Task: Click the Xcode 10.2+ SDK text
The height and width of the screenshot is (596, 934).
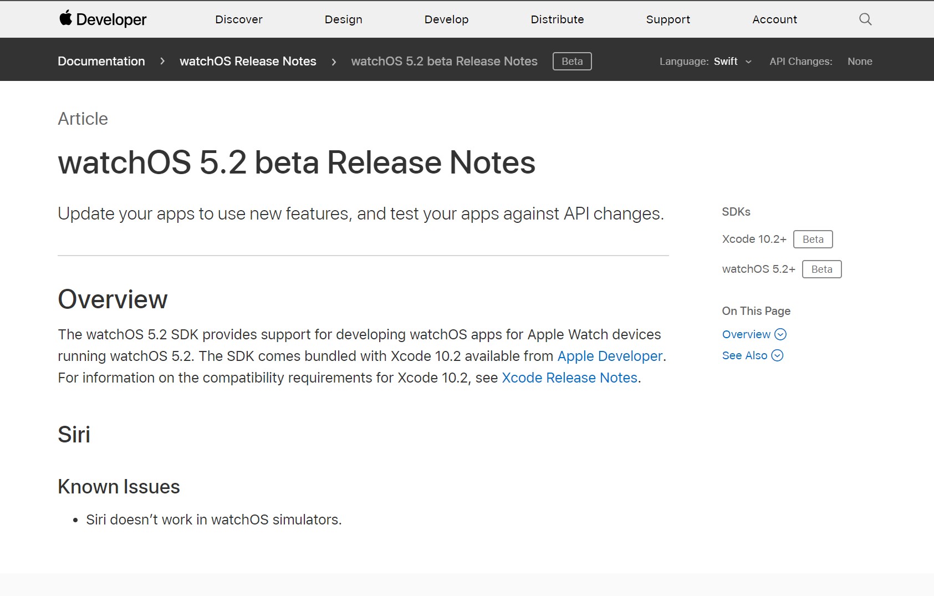Action: (754, 239)
